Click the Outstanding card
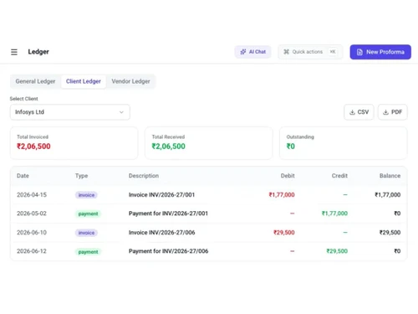This screenshot has height=314, width=418. (x=344, y=143)
